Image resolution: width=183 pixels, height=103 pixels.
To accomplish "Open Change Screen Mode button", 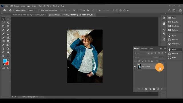I will (8, 68).
